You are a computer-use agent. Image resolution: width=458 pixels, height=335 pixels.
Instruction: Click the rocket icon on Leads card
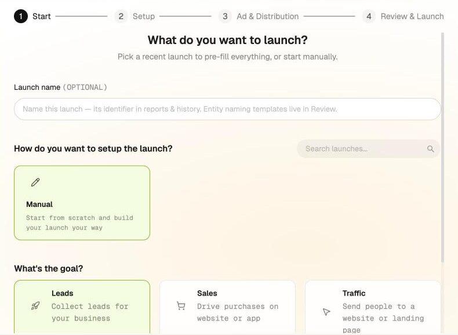point(35,306)
